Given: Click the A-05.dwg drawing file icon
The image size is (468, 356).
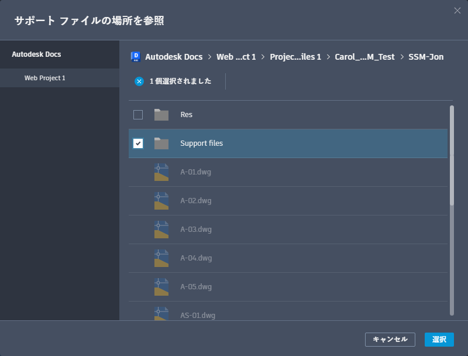Looking at the screenshot, I should [x=161, y=287].
